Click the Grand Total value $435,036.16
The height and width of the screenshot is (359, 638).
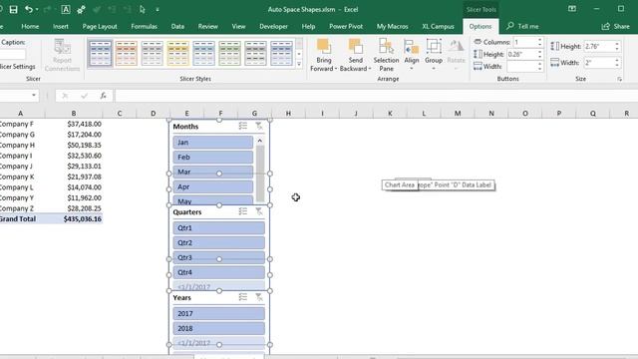(82, 219)
